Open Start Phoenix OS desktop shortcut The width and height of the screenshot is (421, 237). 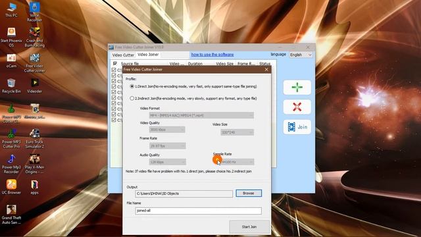(11, 37)
